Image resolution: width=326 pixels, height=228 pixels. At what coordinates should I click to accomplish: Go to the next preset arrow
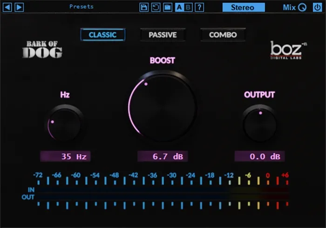tap(19, 7)
